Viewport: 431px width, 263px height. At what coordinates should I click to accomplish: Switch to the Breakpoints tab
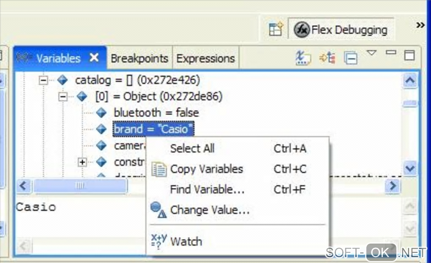[139, 58]
